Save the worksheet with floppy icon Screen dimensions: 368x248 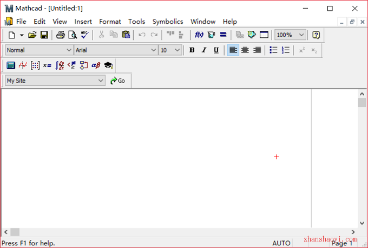(44, 35)
